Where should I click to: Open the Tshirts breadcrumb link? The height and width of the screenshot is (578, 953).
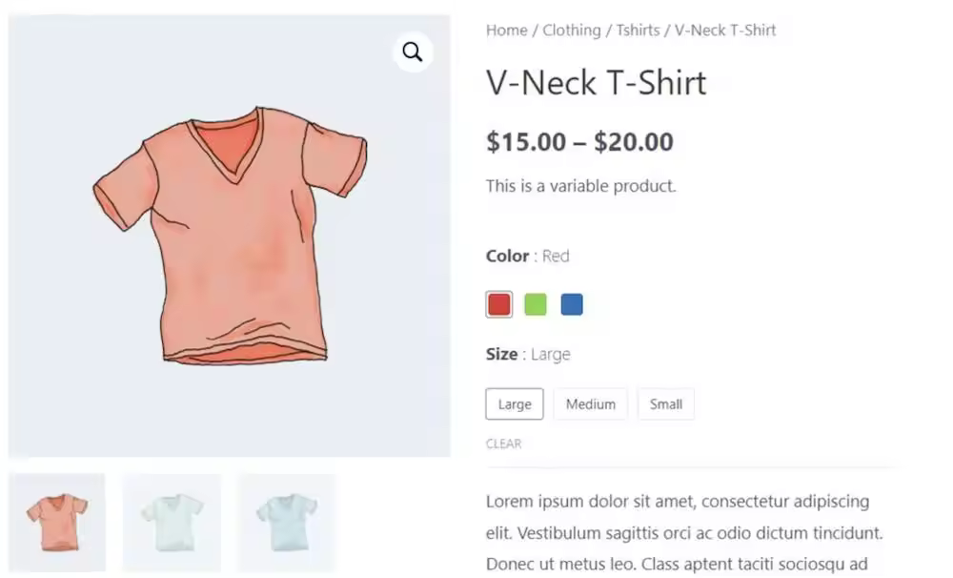click(639, 31)
